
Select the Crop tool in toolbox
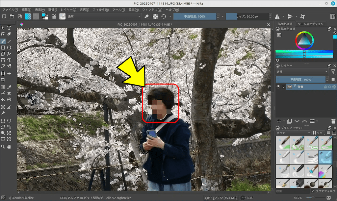tap(3, 80)
